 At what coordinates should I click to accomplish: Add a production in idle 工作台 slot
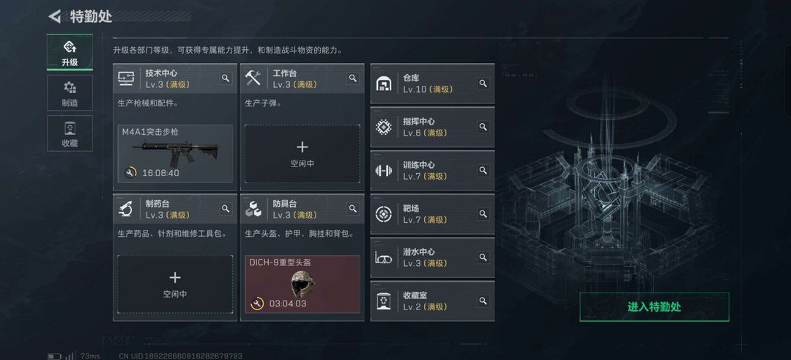pyautogui.click(x=302, y=153)
